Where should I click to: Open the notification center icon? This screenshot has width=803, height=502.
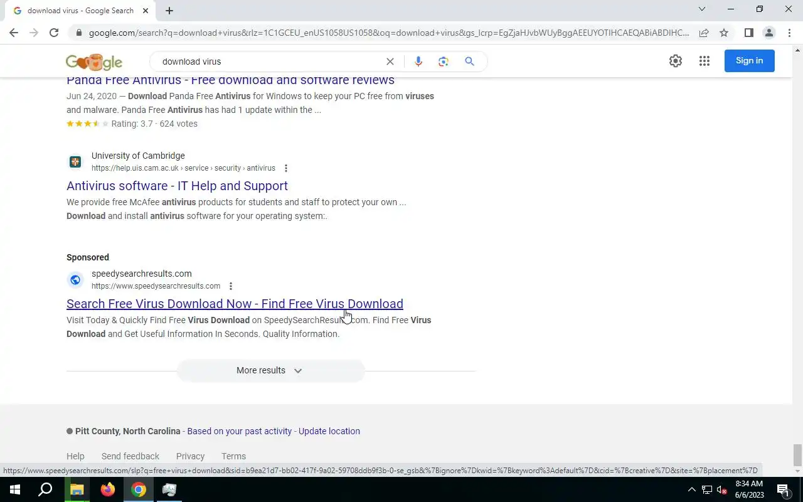[783, 489]
